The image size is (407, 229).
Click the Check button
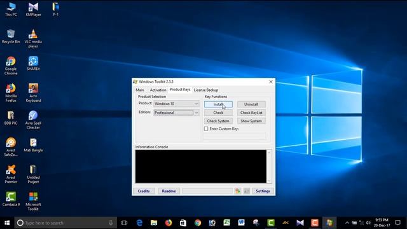pyautogui.click(x=218, y=113)
